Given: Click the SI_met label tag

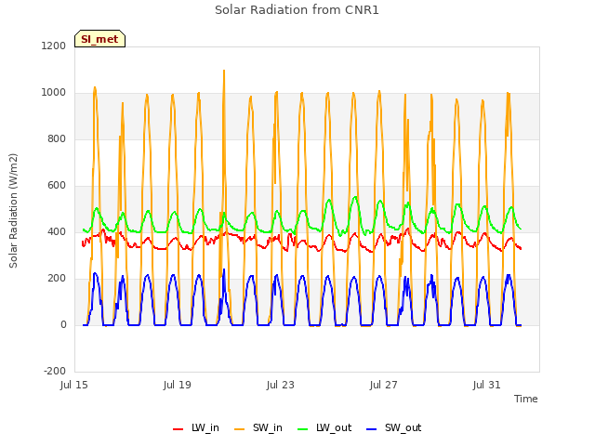Looking at the screenshot, I should point(99,39).
